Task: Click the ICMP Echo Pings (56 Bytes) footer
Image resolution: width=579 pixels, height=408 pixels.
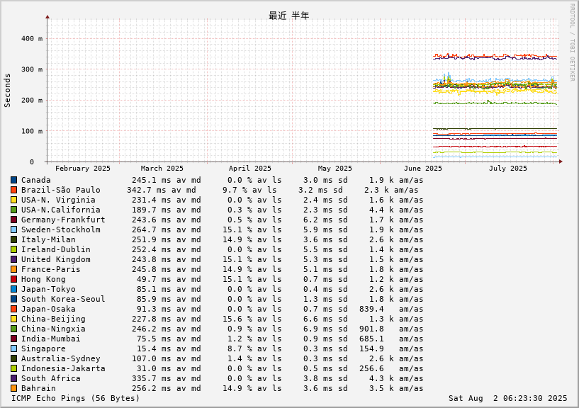Action: [x=75, y=398]
